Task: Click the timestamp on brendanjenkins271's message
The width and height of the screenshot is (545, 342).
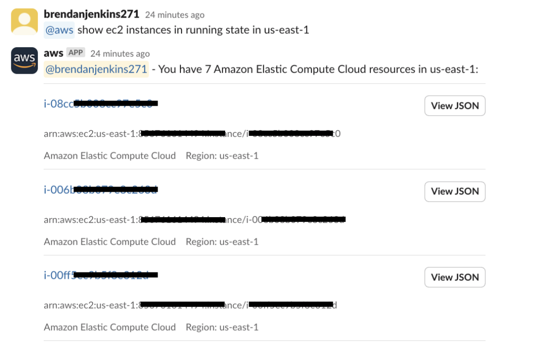Action: coord(174,15)
